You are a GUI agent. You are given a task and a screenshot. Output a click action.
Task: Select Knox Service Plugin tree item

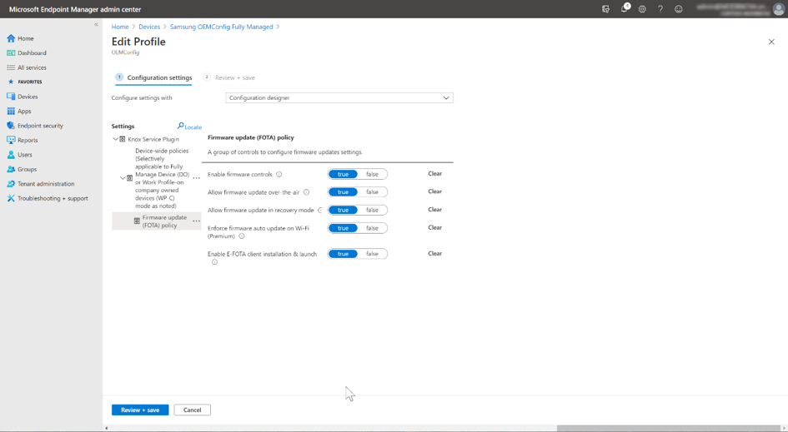[x=153, y=139]
